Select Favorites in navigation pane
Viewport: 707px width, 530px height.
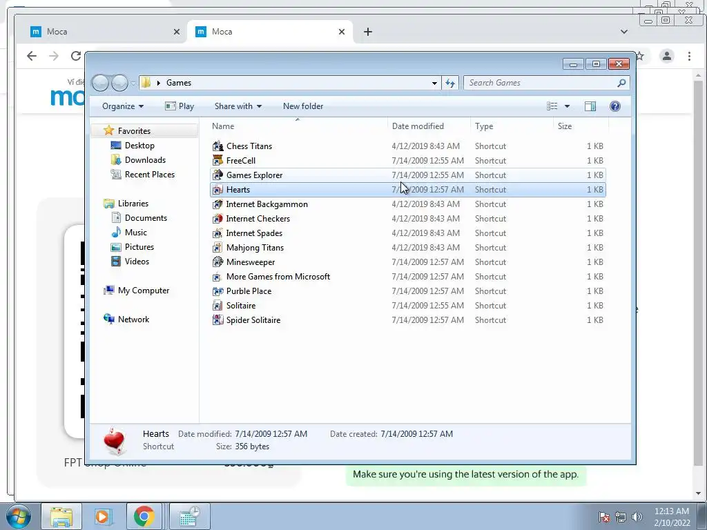(x=134, y=130)
